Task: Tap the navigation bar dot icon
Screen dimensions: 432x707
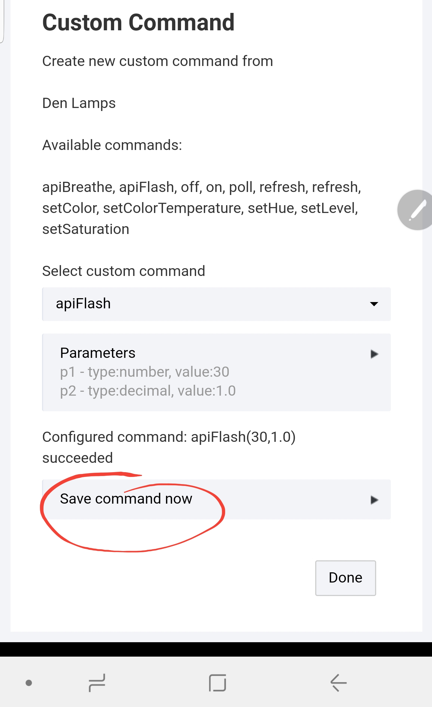Action: (x=29, y=683)
